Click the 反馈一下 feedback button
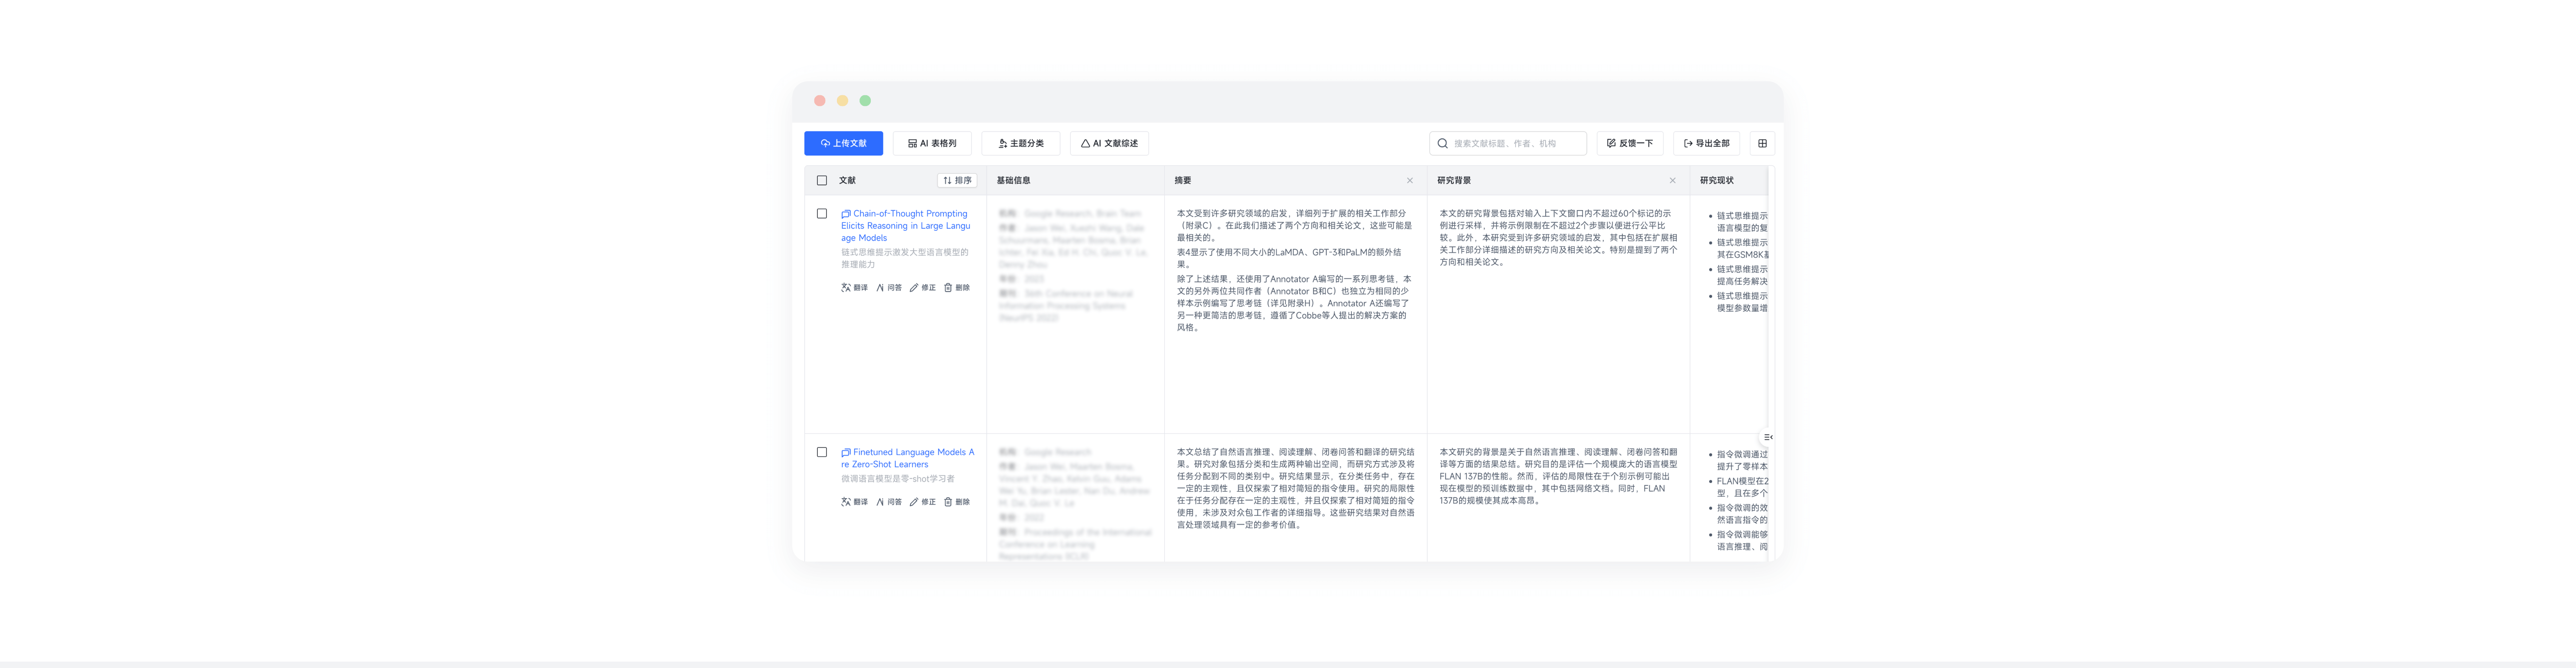Image resolution: width=2576 pixels, height=668 pixels. (x=1630, y=143)
